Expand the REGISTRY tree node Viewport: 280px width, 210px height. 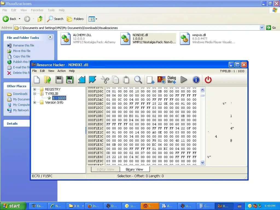(x=35, y=89)
